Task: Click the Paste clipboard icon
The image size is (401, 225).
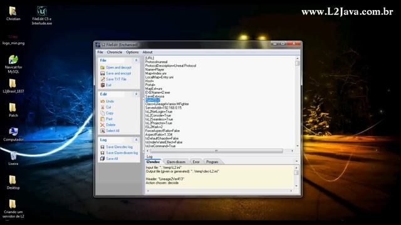Action: (x=103, y=119)
